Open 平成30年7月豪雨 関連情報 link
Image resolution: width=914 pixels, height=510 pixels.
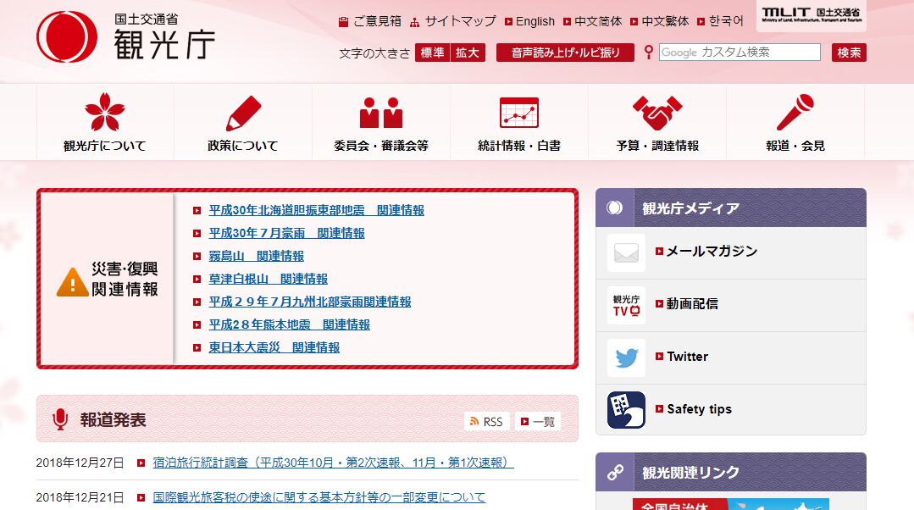tap(287, 233)
